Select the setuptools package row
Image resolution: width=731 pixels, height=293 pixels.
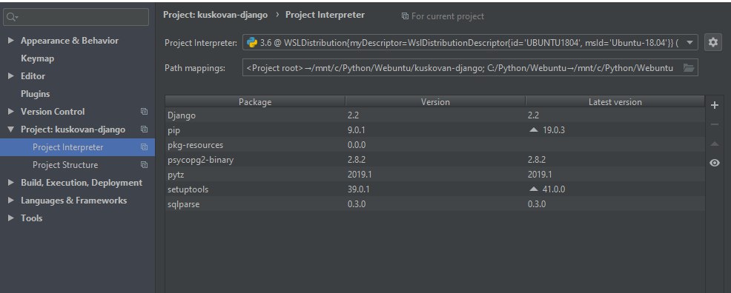pos(435,189)
